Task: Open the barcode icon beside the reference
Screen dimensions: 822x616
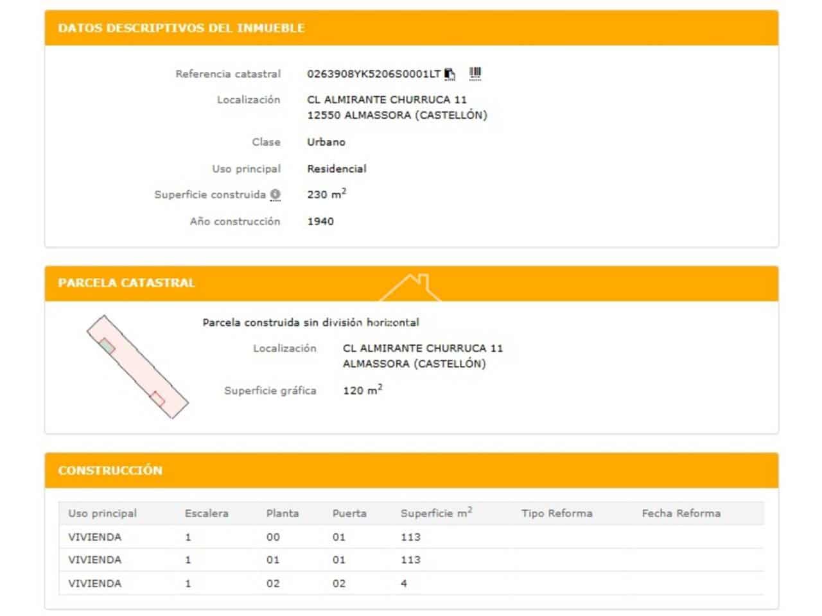Action: pos(475,73)
